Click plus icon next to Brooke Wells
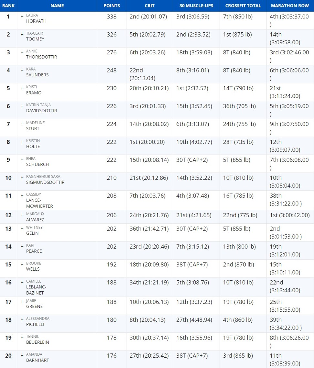314x368 pixels. click(22, 264)
